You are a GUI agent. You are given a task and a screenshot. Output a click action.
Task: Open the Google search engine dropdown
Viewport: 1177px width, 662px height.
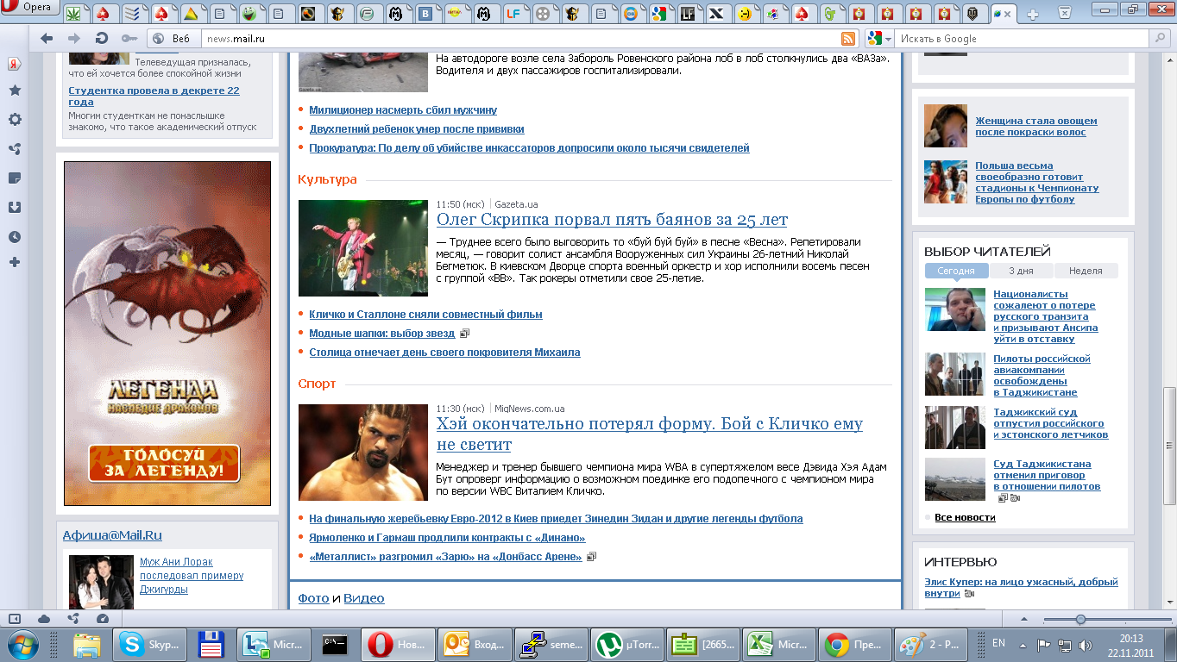coord(878,38)
